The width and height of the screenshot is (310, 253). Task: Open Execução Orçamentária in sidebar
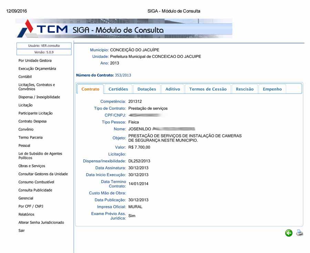coord(37,69)
